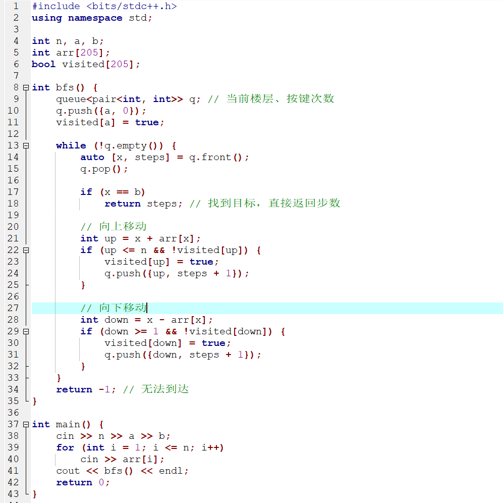Click the 'cout << bfs() << endl;' line

tap(122, 471)
